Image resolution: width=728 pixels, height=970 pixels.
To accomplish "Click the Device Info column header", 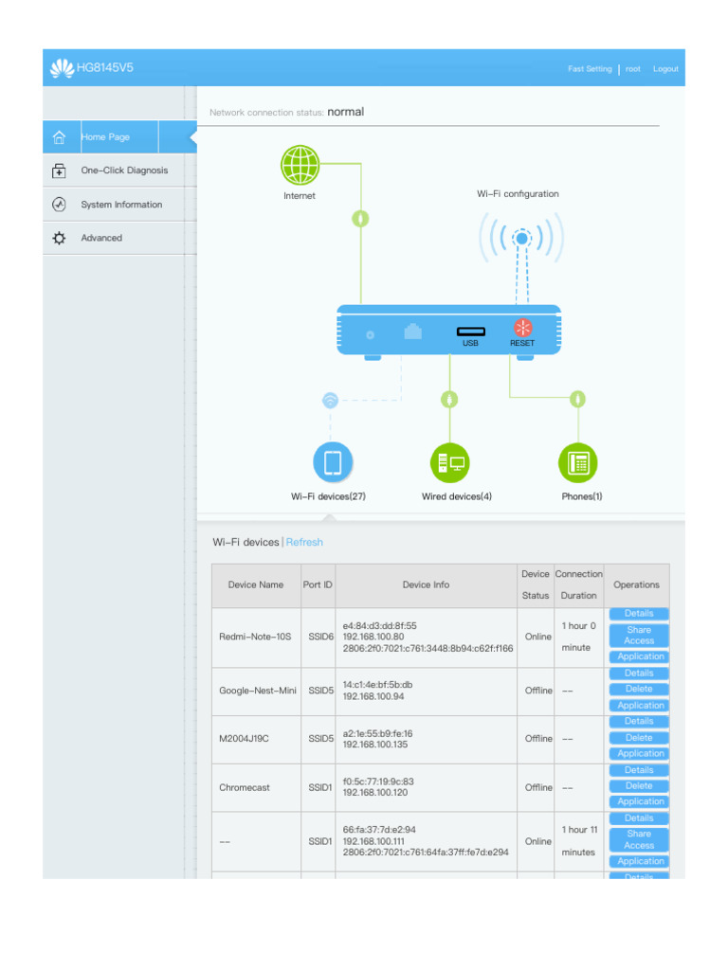I will 426,584.
